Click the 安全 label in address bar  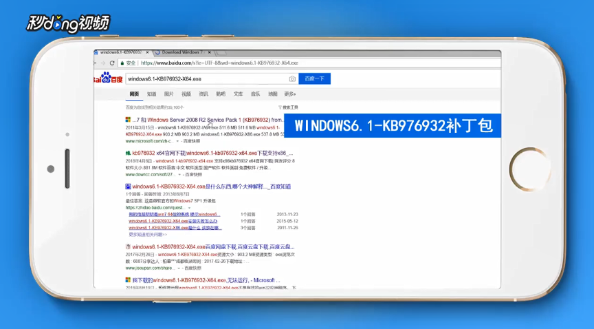[131, 63]
